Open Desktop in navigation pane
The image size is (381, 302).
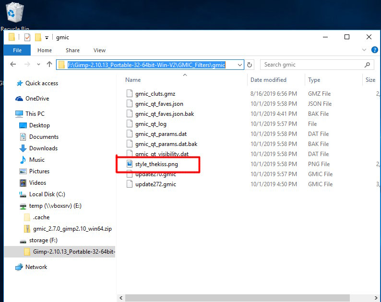pyautogui.click(x=39, y=125)
